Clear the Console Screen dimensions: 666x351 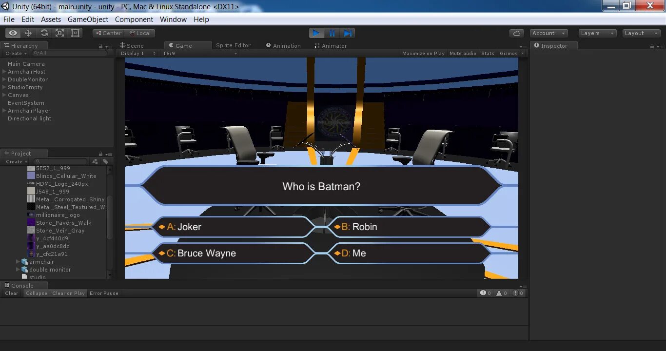point(12,293)
